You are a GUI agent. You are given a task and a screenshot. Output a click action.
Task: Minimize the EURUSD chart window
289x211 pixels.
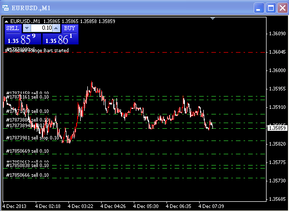tap(259, 8)
